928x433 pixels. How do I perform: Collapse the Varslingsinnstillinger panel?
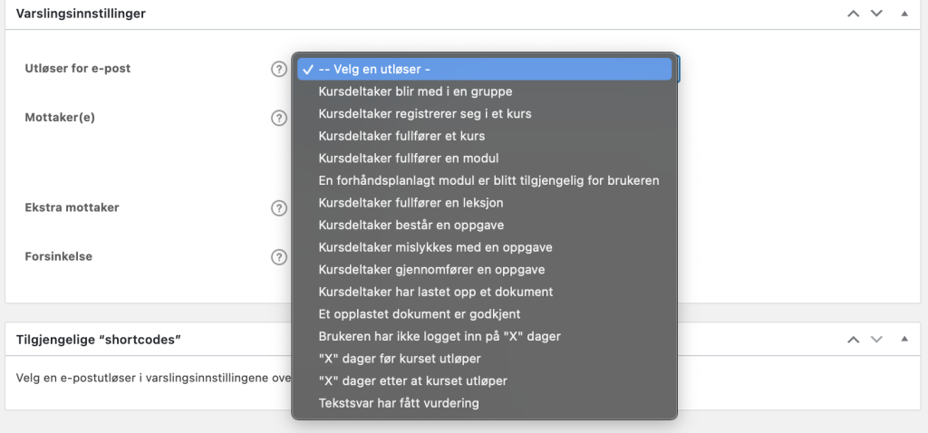(x=904, y=14)
